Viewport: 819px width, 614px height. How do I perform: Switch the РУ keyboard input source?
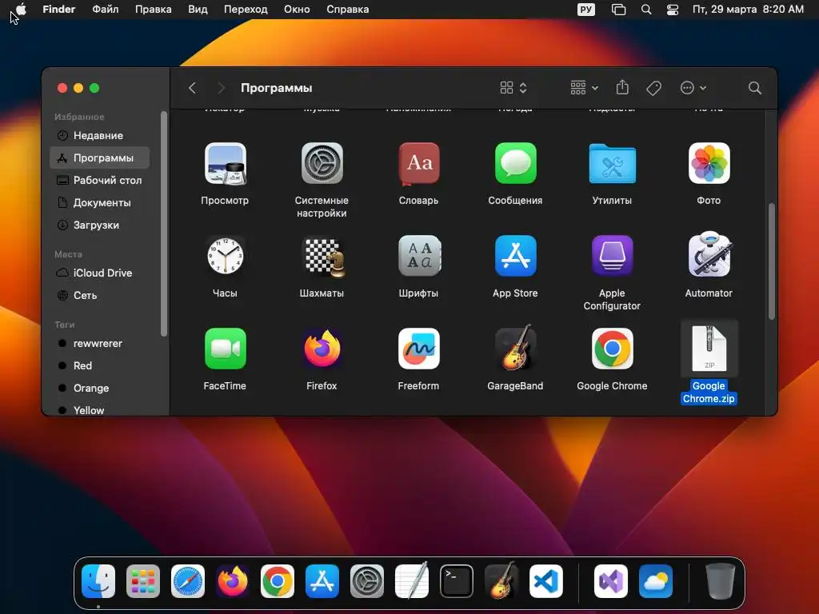pos(586,10)
